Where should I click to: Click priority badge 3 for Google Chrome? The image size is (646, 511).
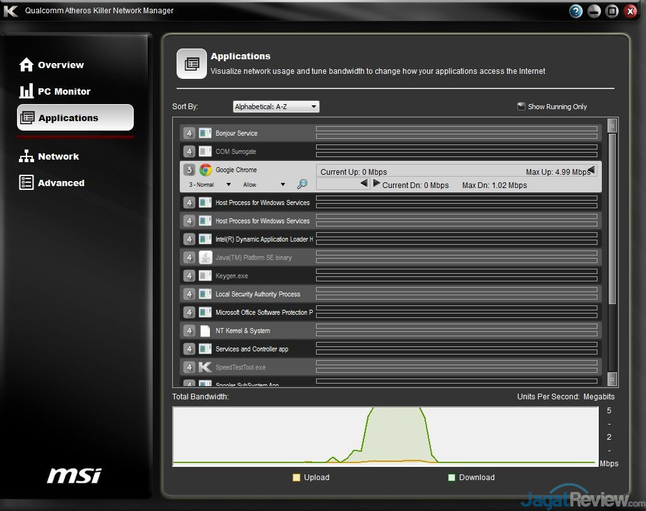pos(189,170)
